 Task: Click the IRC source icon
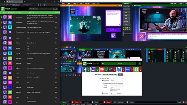(x=110, y=69)
